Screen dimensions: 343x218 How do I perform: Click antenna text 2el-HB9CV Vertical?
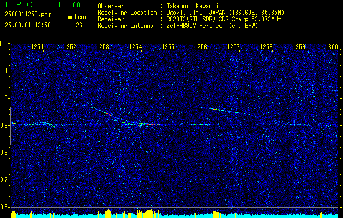pyautogui.click(x=196, y=26)
